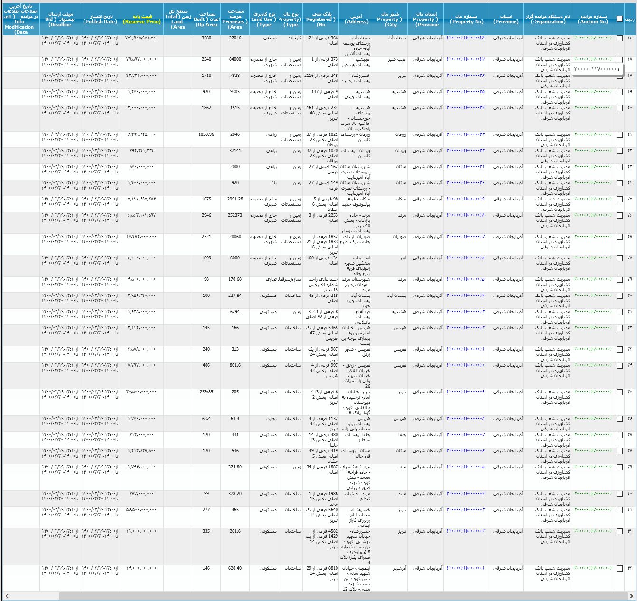This screenshot has width=637, height=601.
Task: Click the Organization column header
Action: [547, 19]
